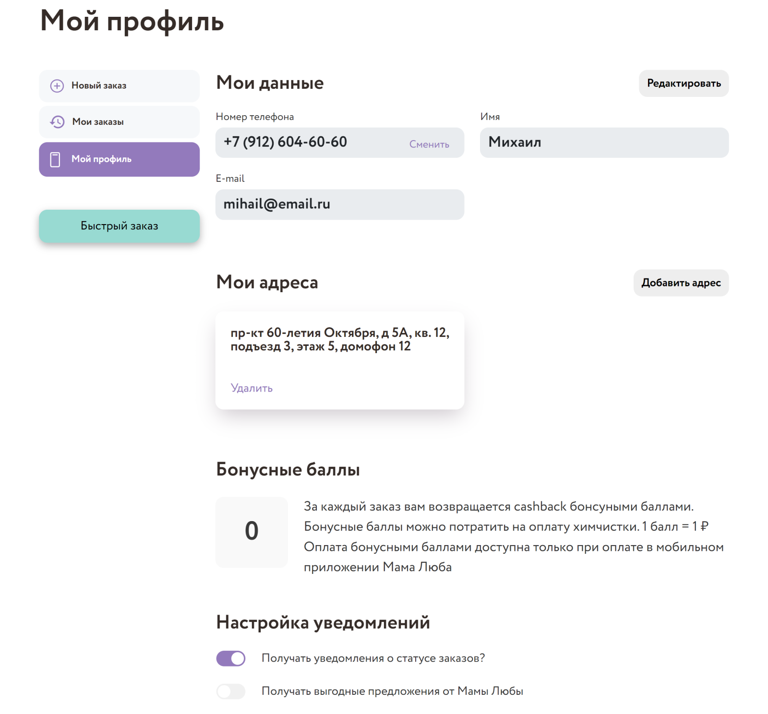Screen dimensions: 768x714
Task: Start a Быстрый заказ
Action: click(119, 226)
